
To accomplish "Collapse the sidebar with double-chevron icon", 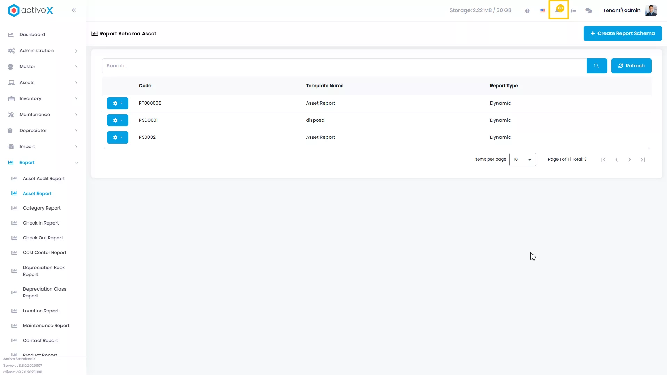I will (74, 10).
